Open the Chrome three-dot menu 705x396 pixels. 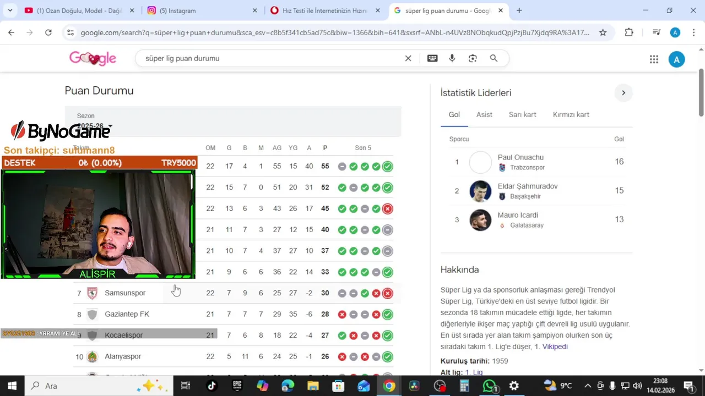click(693, 32)
